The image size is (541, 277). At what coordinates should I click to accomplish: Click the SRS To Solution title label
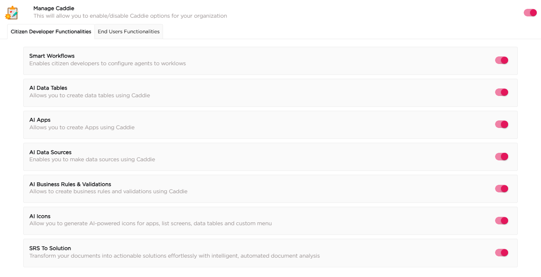click(x=50, y=248)
